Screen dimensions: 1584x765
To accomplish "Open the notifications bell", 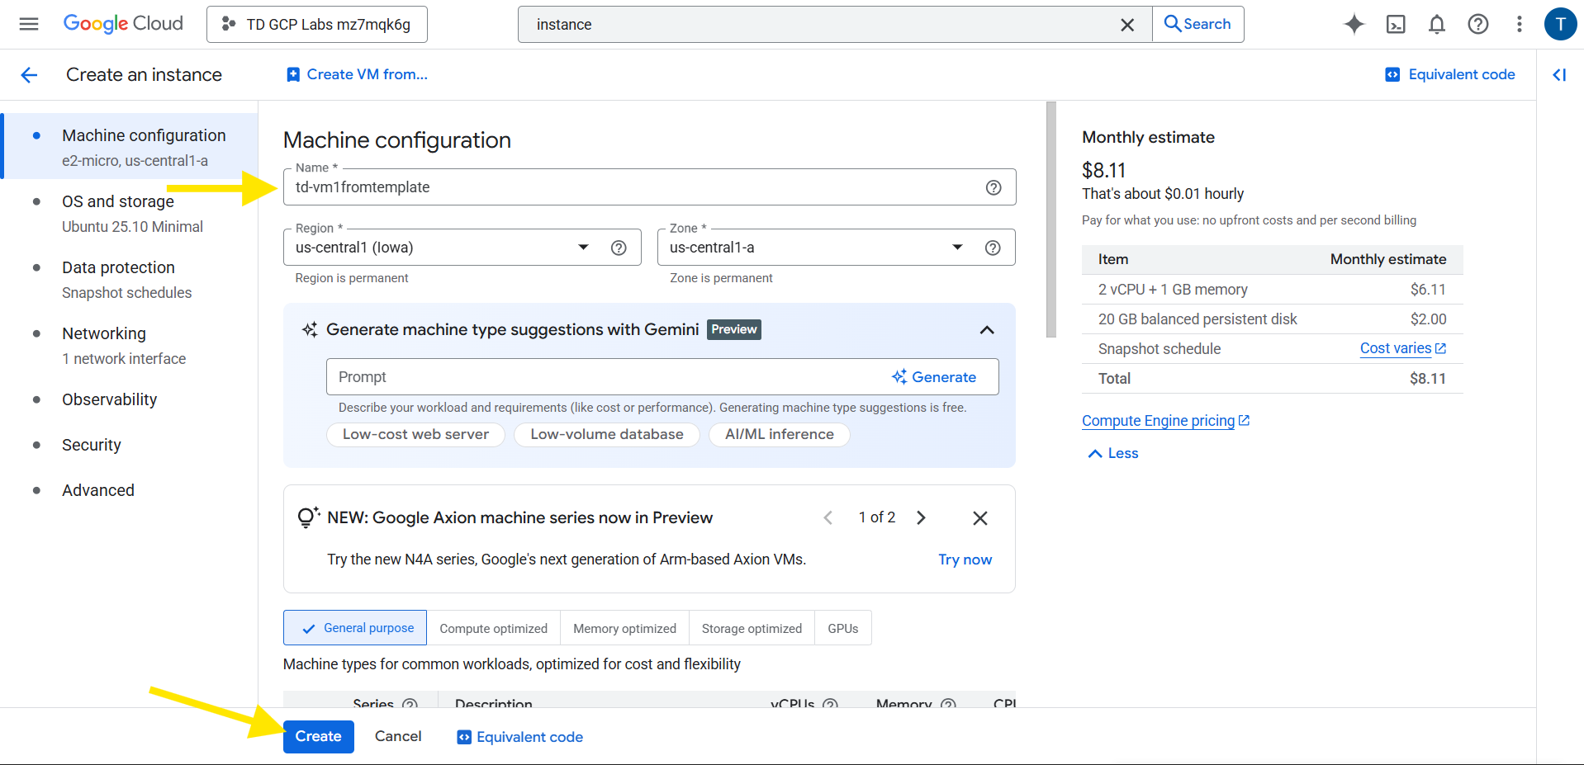I will 1436,24.
